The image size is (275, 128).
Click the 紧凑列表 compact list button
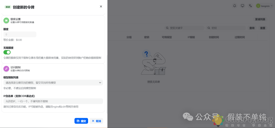(x=260, y=19)
